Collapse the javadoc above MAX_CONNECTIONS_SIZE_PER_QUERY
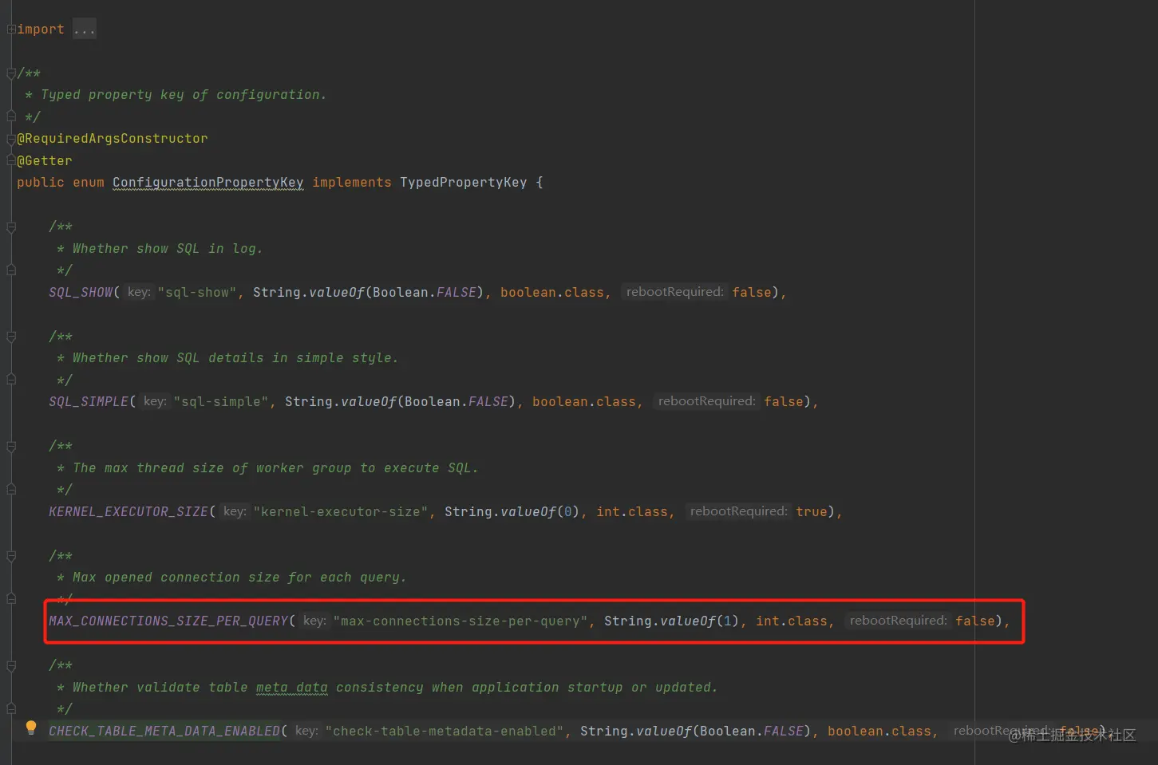1158x765 pixels. point(11,556)
